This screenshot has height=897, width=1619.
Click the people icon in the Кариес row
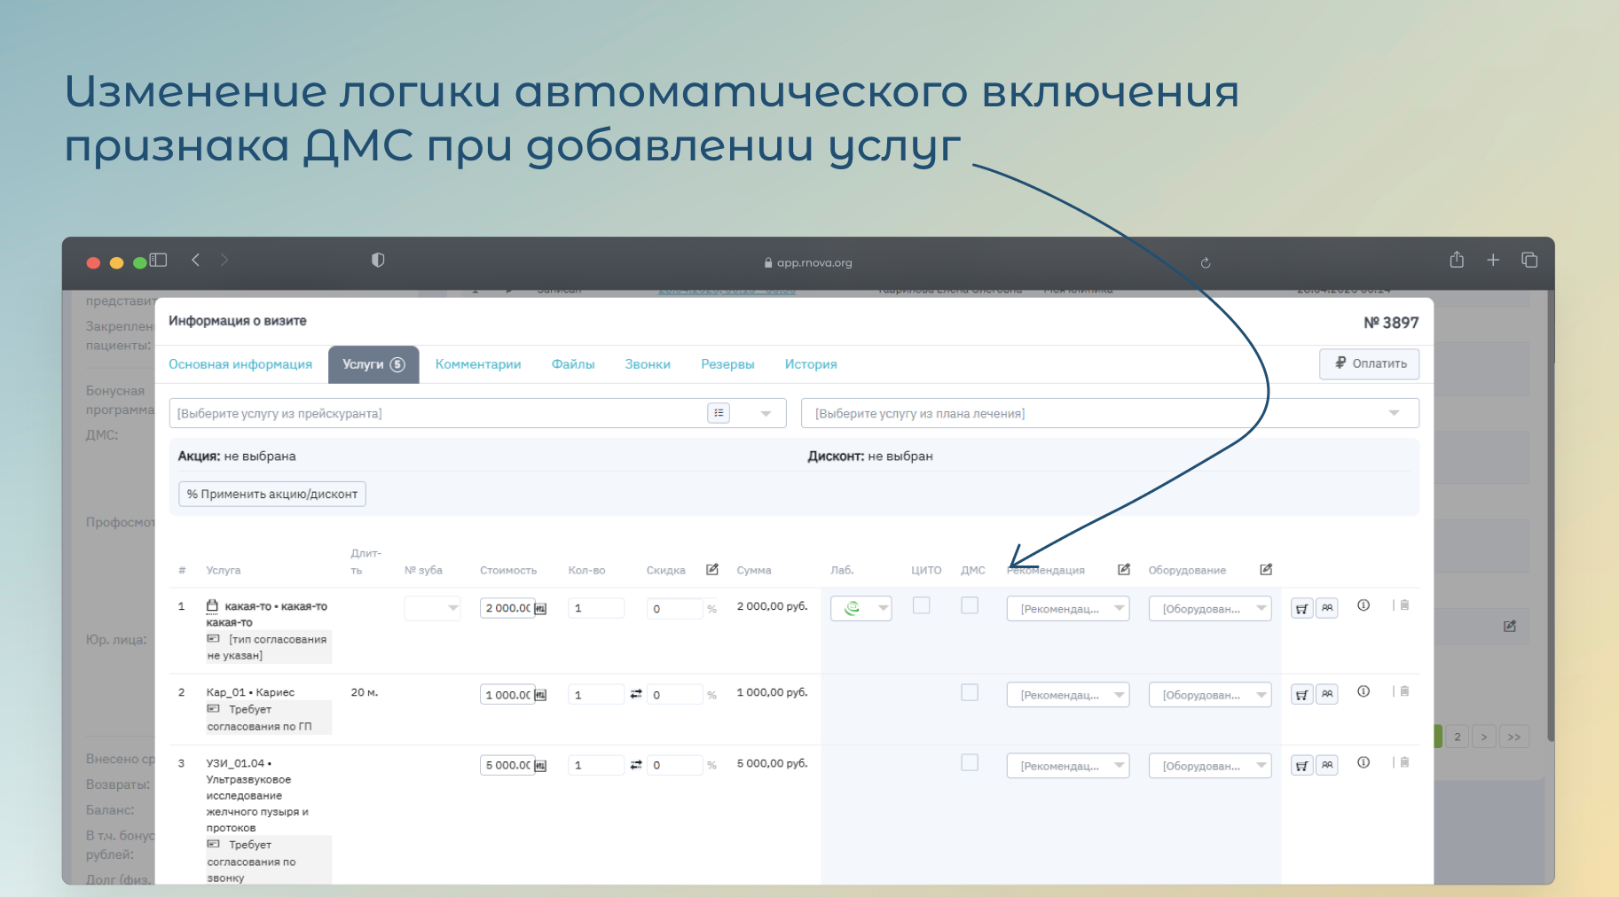(1327, 694)
